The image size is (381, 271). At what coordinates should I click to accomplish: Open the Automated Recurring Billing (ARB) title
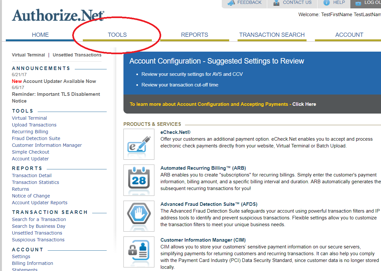pyautogui.click(x=203, y=168)
